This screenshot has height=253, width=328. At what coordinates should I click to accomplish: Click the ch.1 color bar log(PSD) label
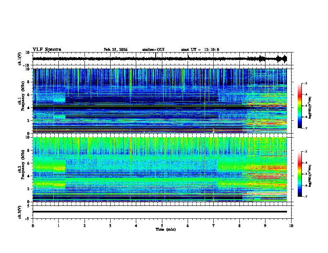click(x=310, y=107)
